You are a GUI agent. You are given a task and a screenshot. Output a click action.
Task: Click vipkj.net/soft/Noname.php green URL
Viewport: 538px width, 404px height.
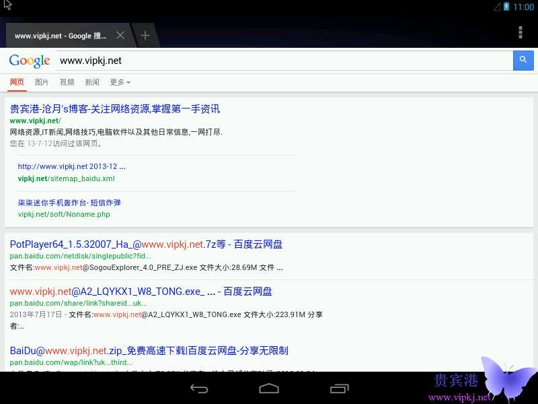[64, 214]
